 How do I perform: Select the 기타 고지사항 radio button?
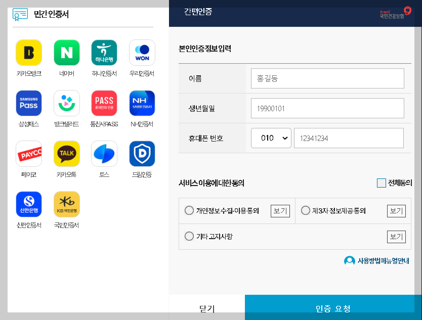(189, 237)
